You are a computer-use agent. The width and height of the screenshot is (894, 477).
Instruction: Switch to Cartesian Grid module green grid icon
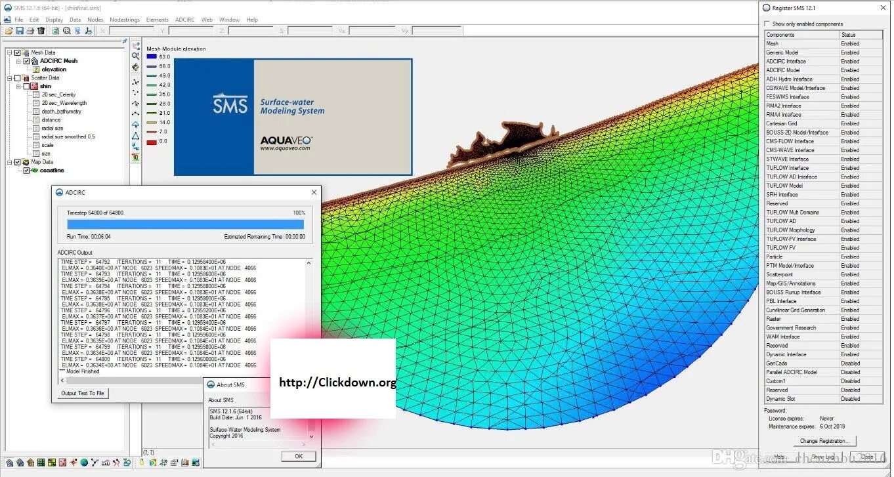(41, 463)
